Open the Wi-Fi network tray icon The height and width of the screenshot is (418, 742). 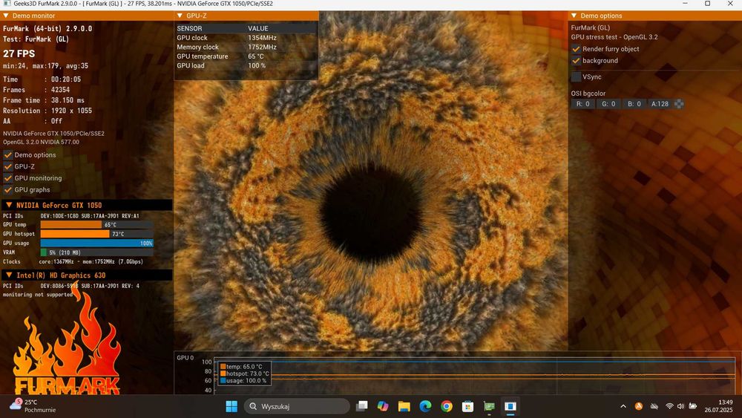[669, 406]
